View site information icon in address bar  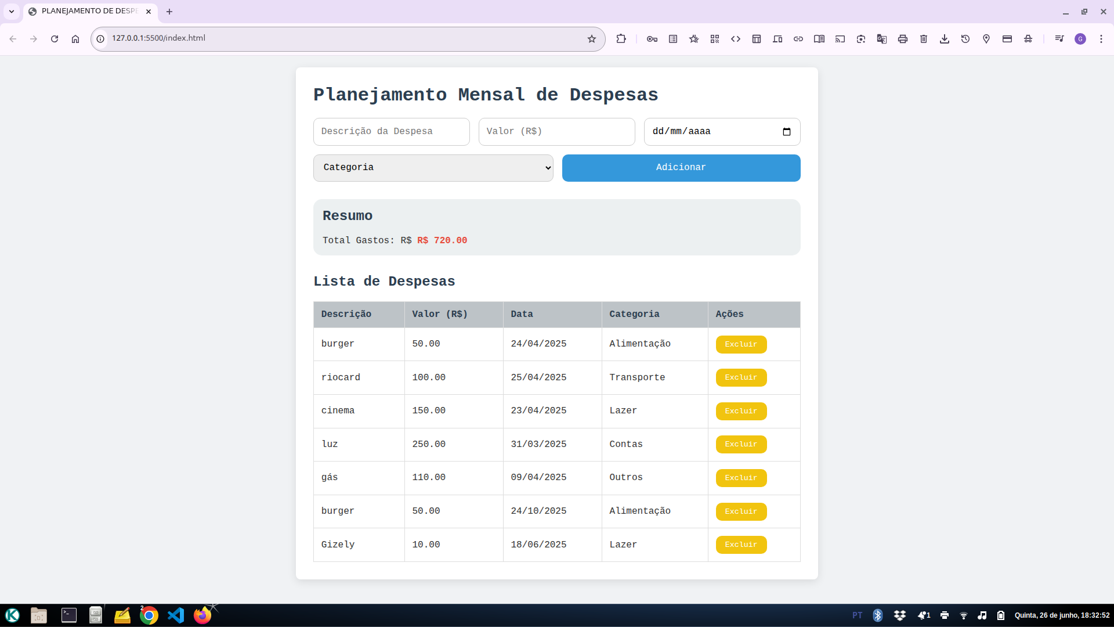pyautogui.click(x=100, y=39)
